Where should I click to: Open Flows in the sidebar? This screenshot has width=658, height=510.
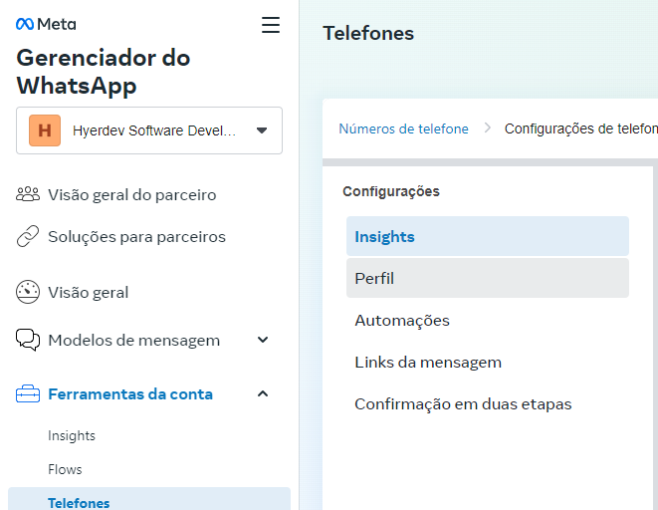click(65, 469)
